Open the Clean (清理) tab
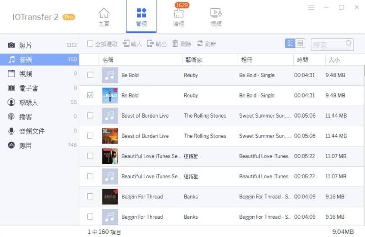The width and height of the screenshot is (365, 237). 179,17
